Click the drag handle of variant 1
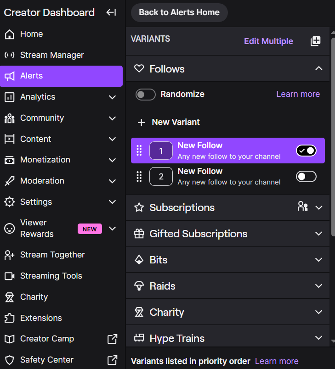Screen dimensions: 335x369 [139, 151]
